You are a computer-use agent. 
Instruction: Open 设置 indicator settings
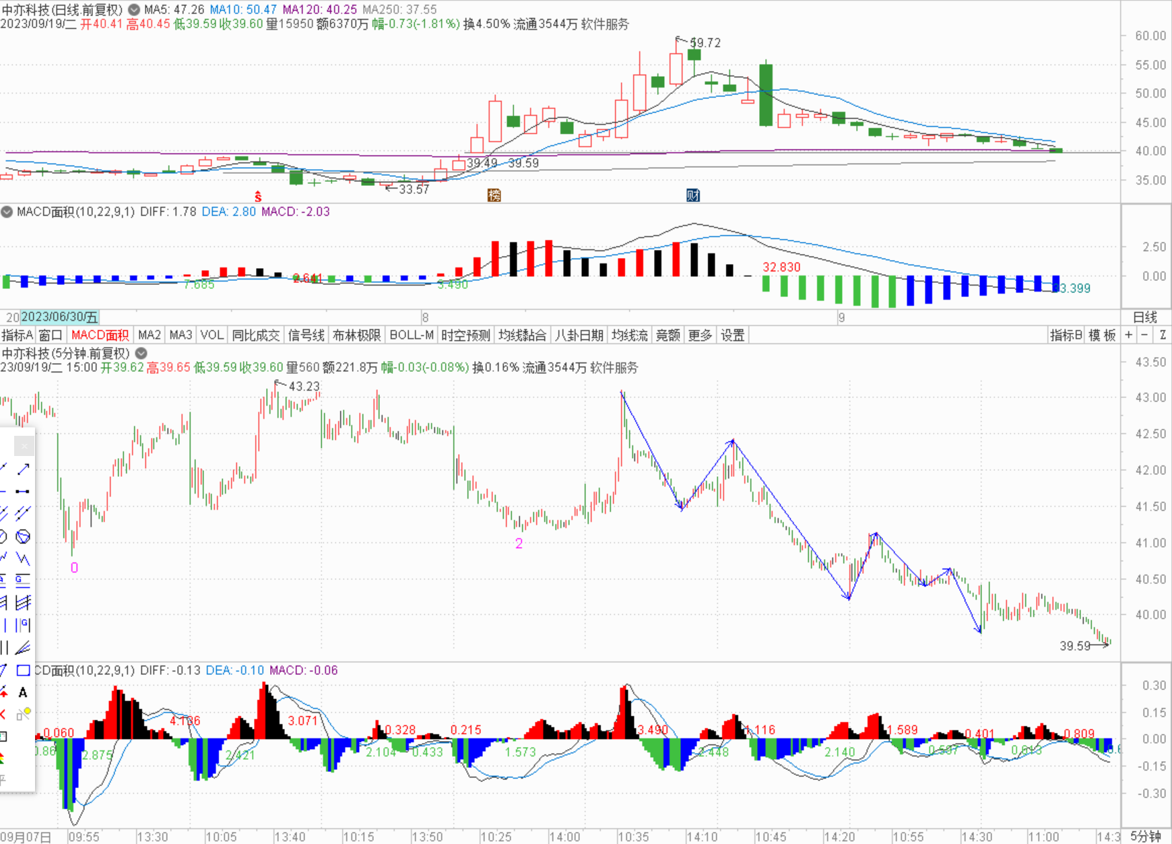click(x=733, y=335)
